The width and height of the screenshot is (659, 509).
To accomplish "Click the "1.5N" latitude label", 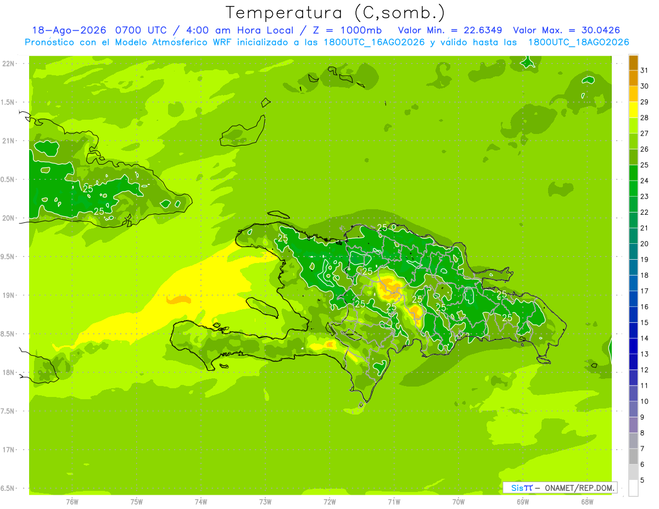I will pos(8,102).
